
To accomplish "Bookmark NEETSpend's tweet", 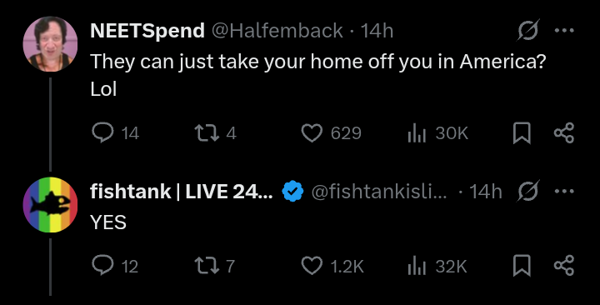I will 522,132.
